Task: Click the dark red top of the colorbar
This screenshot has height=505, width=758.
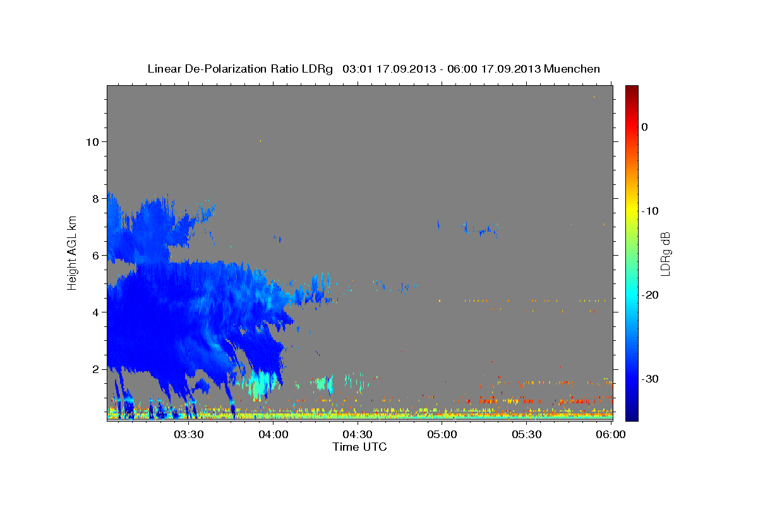Action: tap(632, 92)
